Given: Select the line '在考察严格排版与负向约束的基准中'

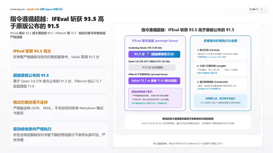Looking at the screenshot, I should [56, 57].
